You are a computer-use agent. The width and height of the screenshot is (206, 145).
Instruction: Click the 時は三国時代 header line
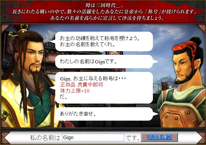pos(105,5)
